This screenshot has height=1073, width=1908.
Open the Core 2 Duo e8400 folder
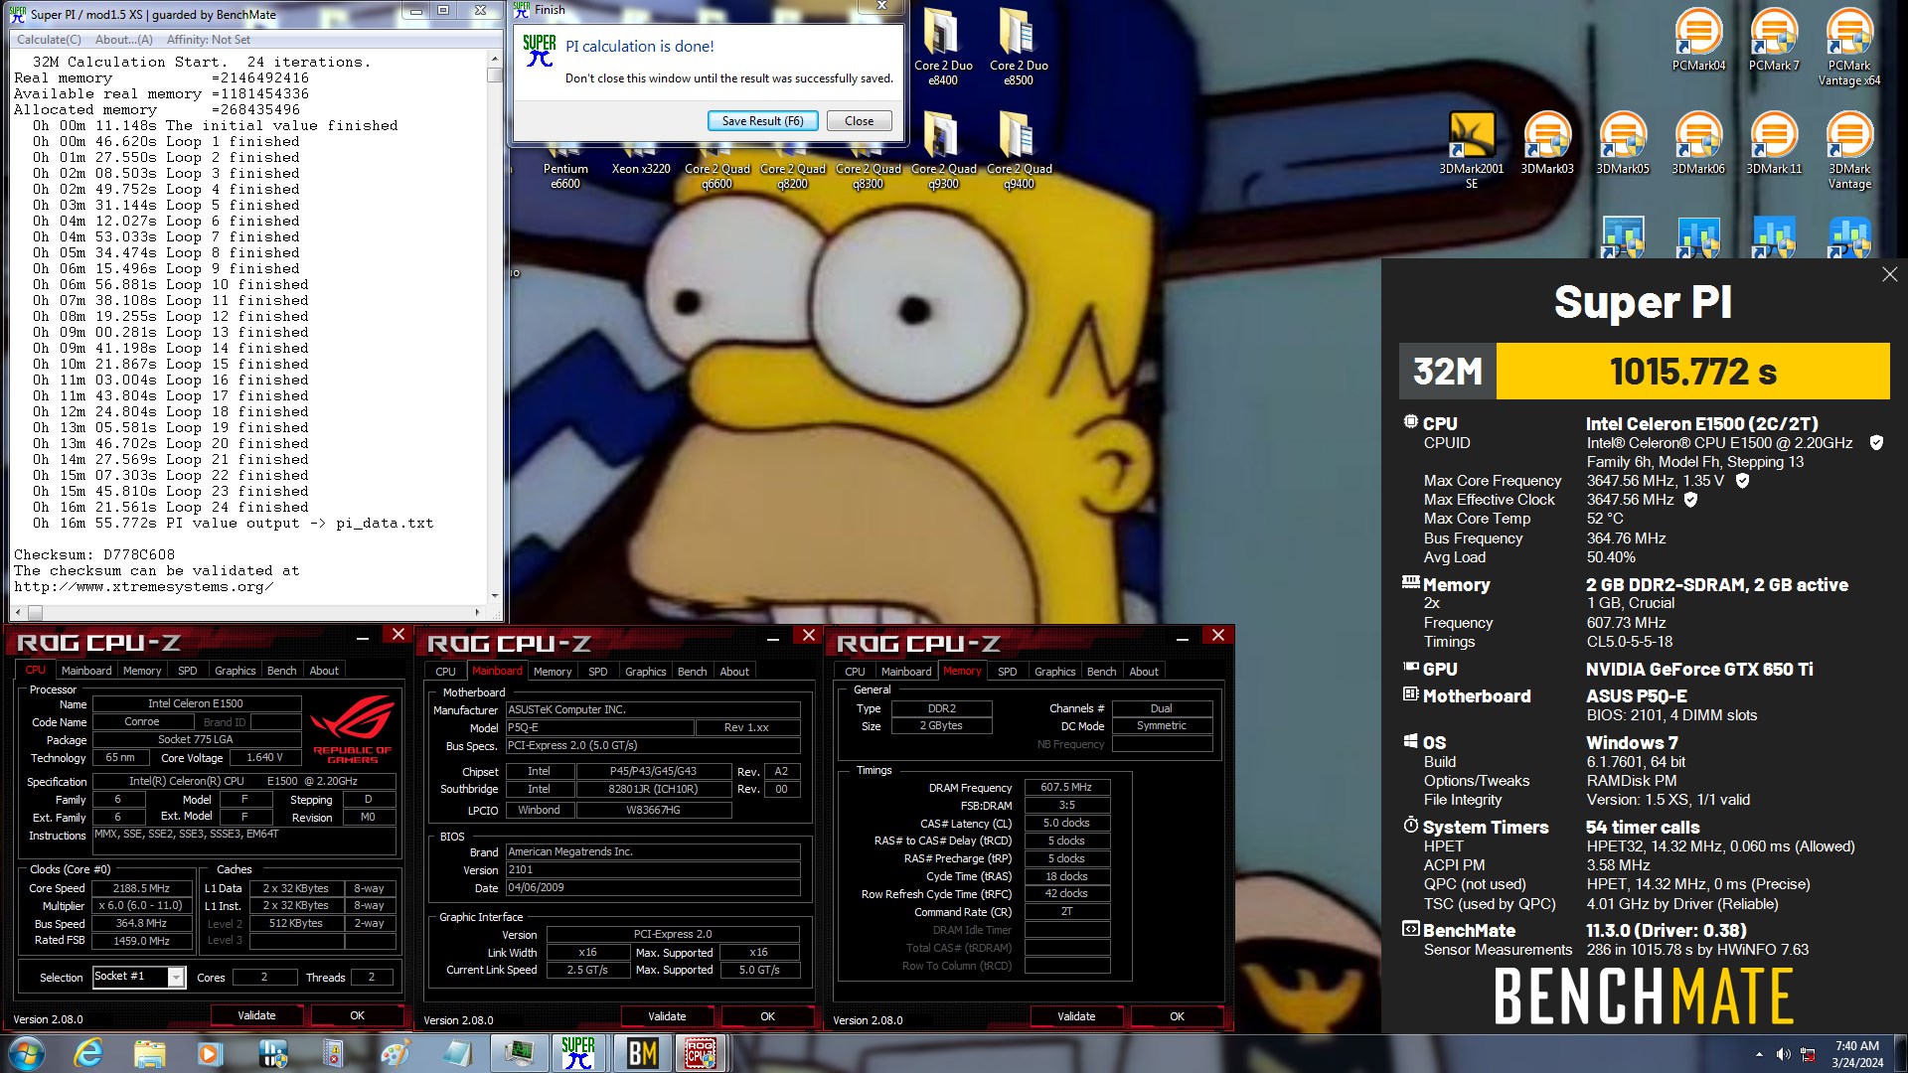click(942, 47)
